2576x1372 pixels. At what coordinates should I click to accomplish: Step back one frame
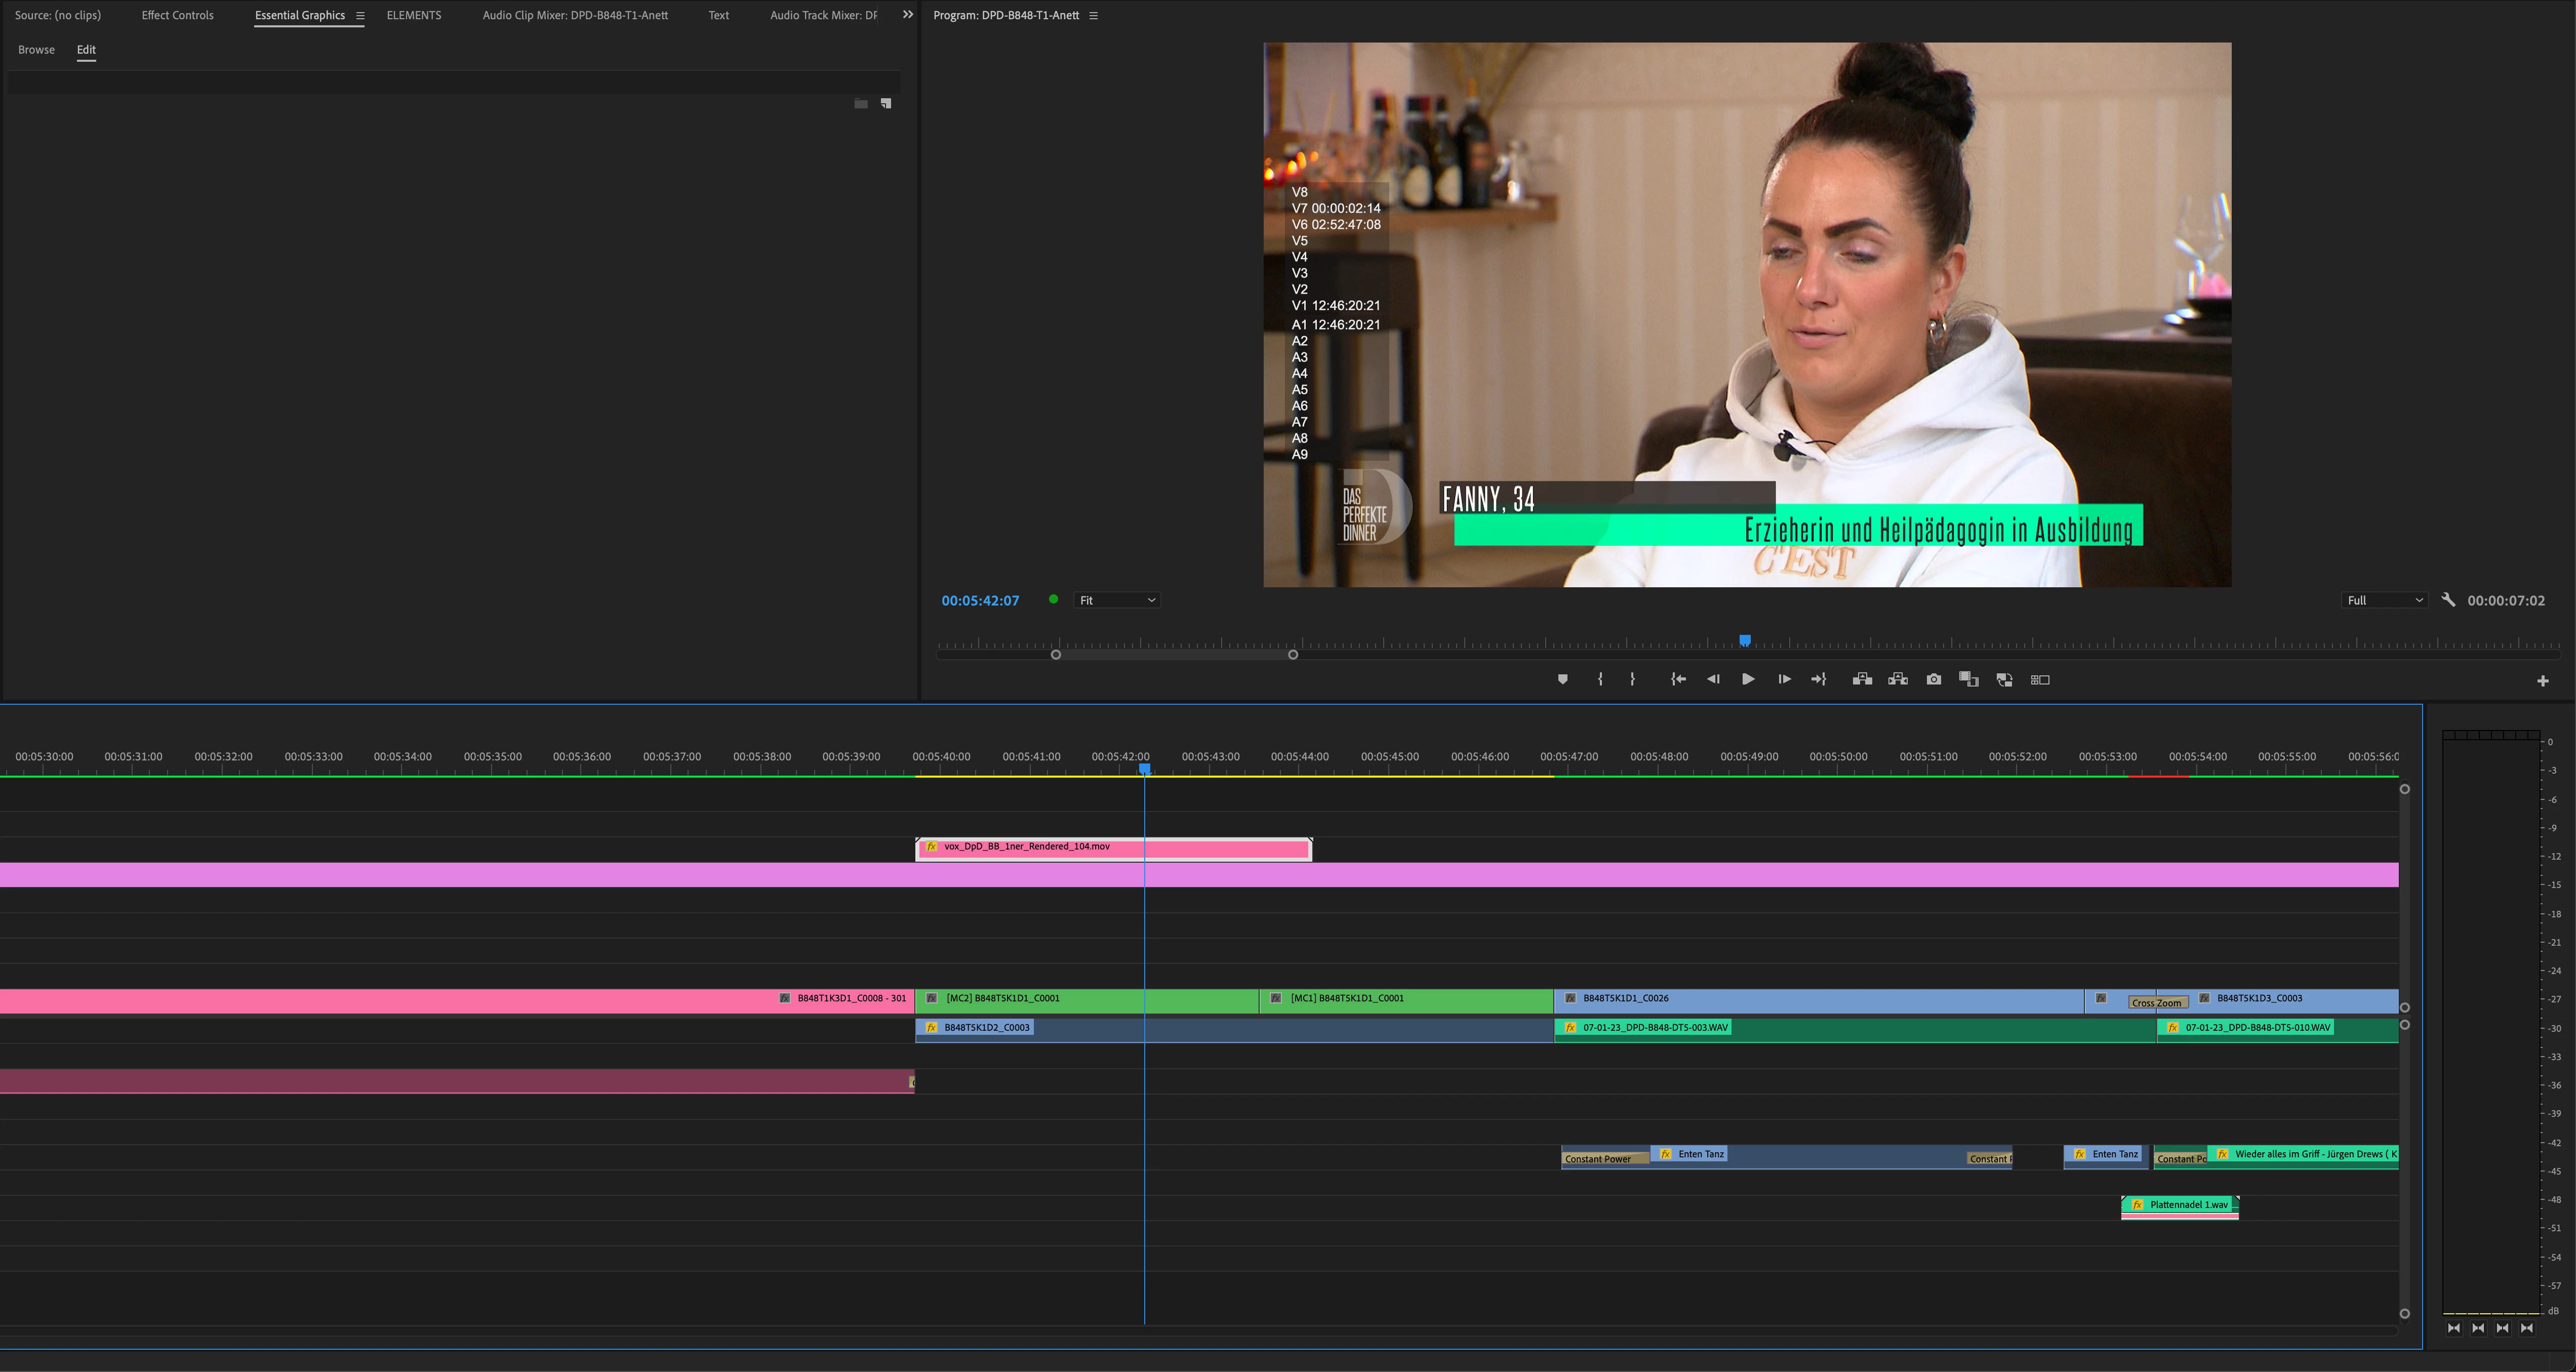click(x=1713, y=680)
